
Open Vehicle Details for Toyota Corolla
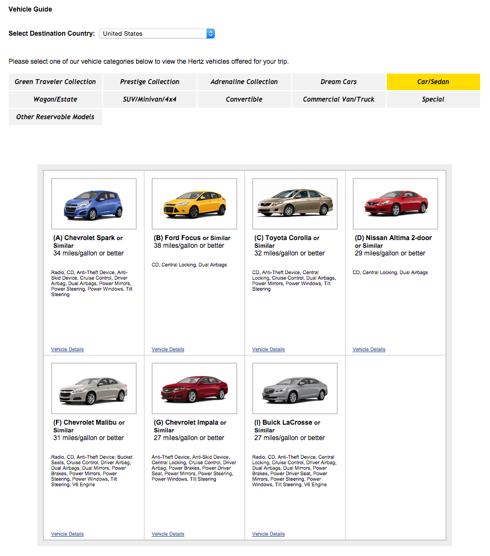269,349
